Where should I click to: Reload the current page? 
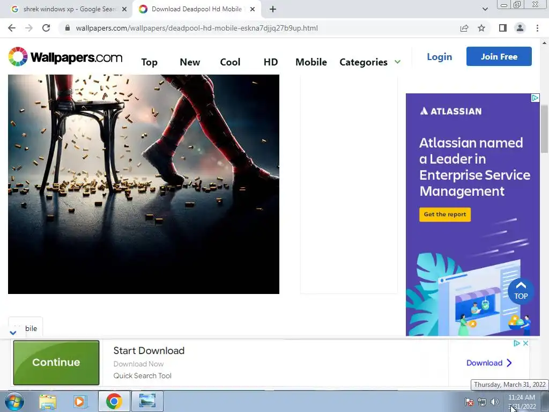click(x=46, y=28)
